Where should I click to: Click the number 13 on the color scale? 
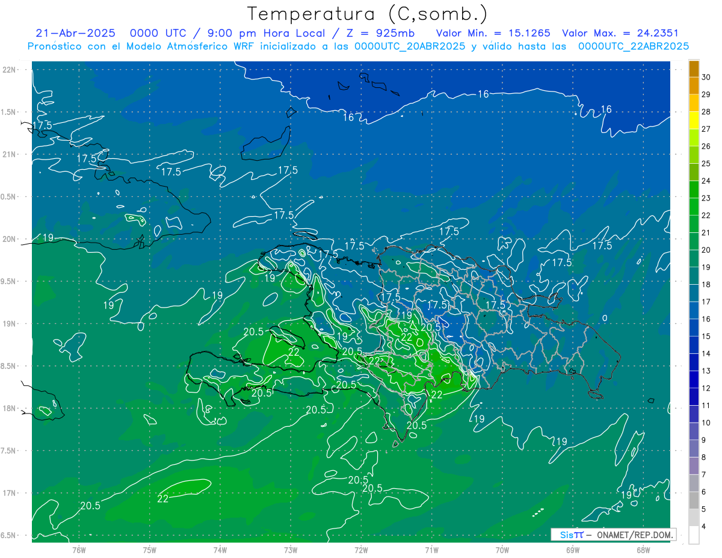pyautogui.click(x=706, y=371)
